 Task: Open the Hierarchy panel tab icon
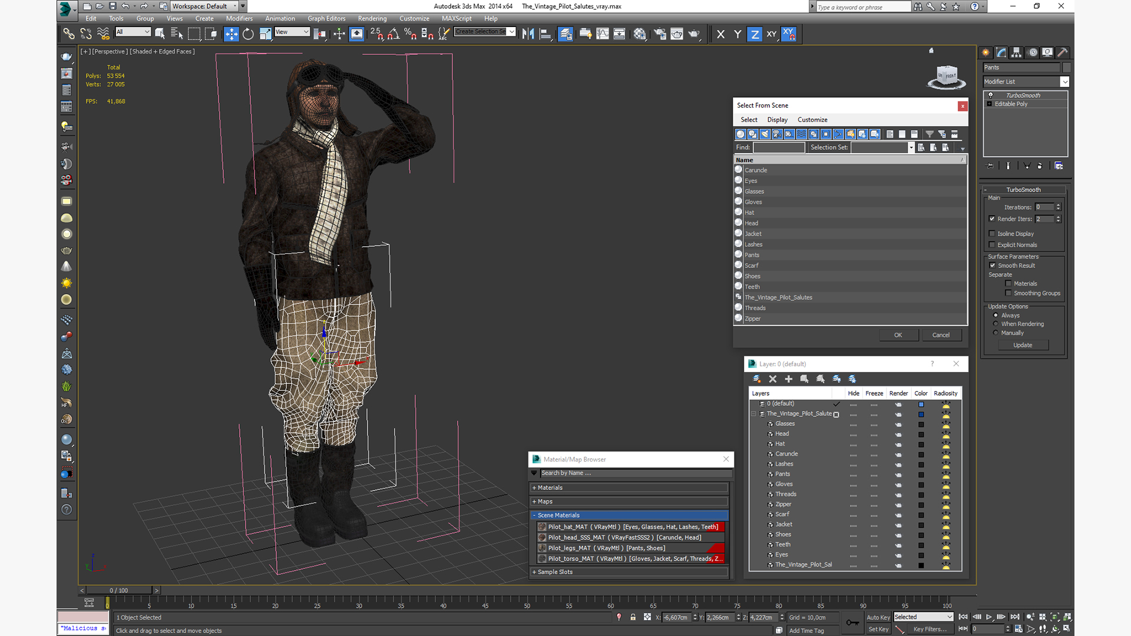click(1016, 52)
